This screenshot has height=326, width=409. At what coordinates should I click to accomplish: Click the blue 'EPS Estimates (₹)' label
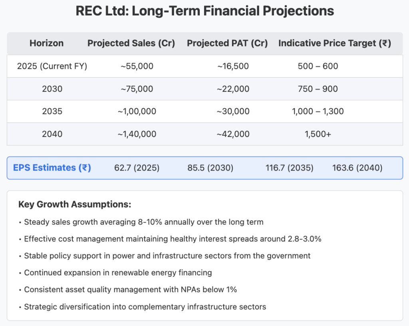point(52,168)
